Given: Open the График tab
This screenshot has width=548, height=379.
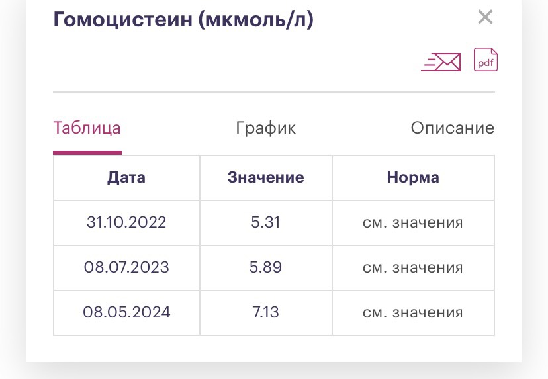Looking at the screenshot, I should tap(265, 128).
